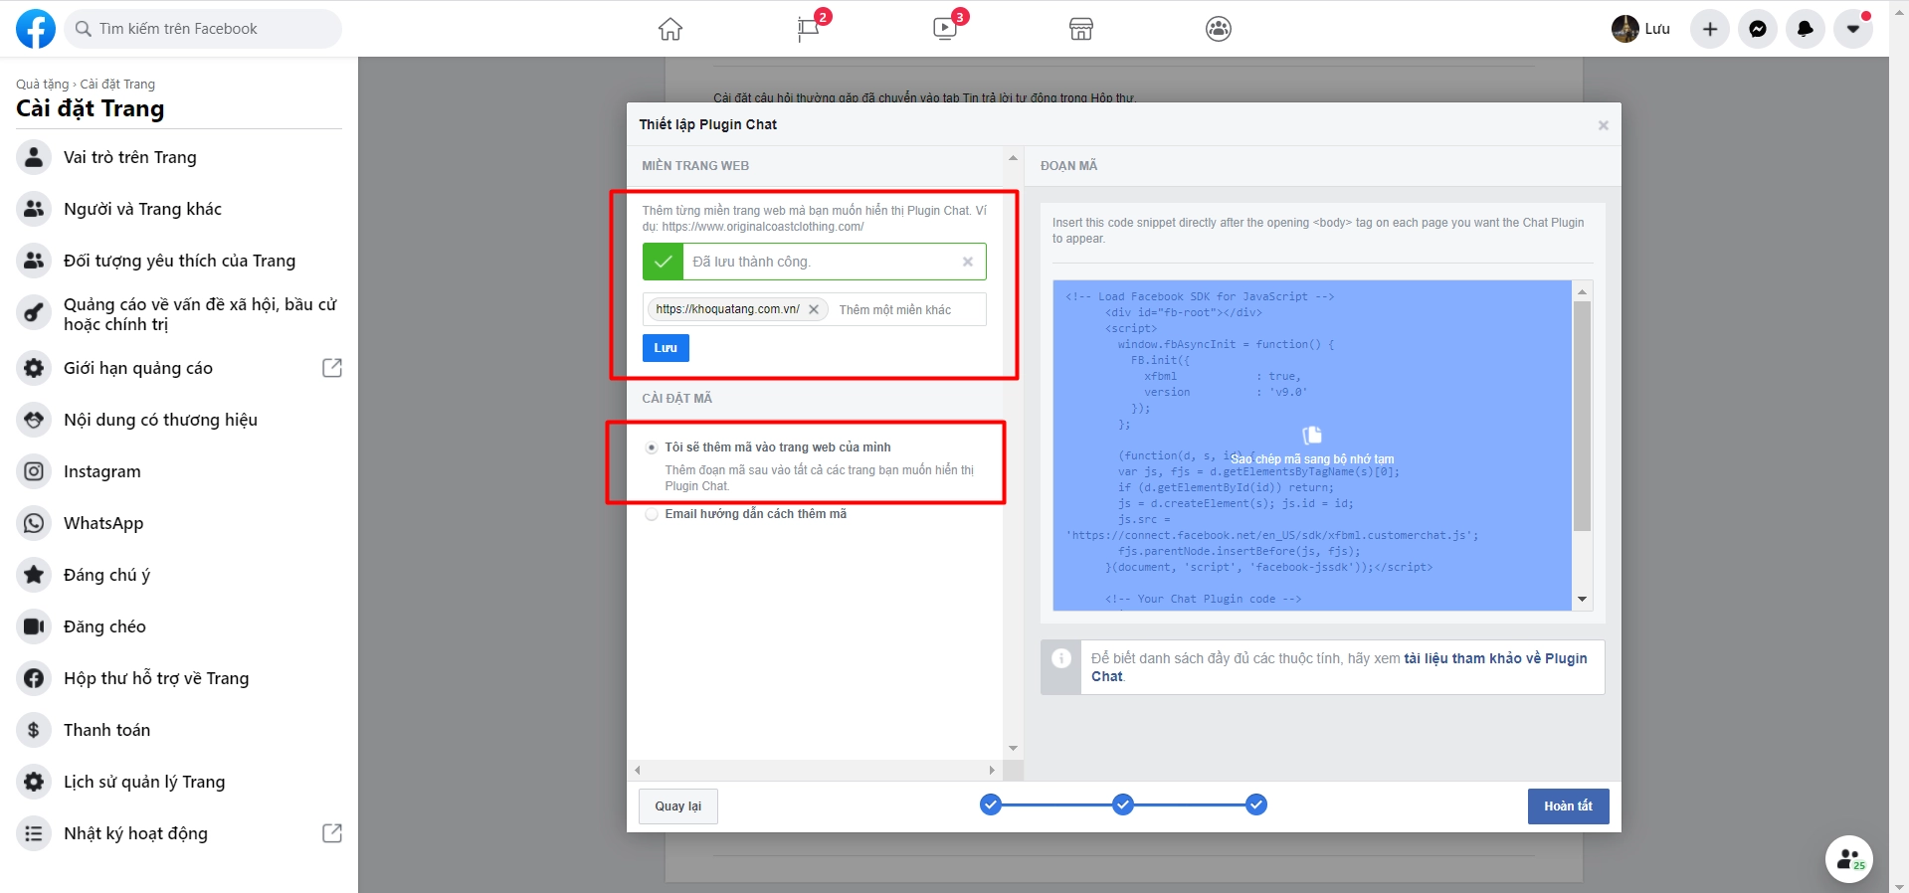This screenshot has height=893, width=1909.
Task: Open the Messenger icon
Action: tap(1758, 29)
